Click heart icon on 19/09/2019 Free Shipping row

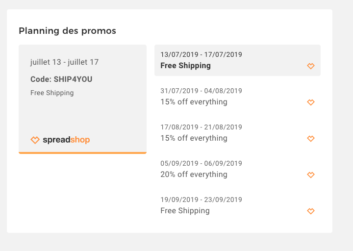click(x=310, y=211)
